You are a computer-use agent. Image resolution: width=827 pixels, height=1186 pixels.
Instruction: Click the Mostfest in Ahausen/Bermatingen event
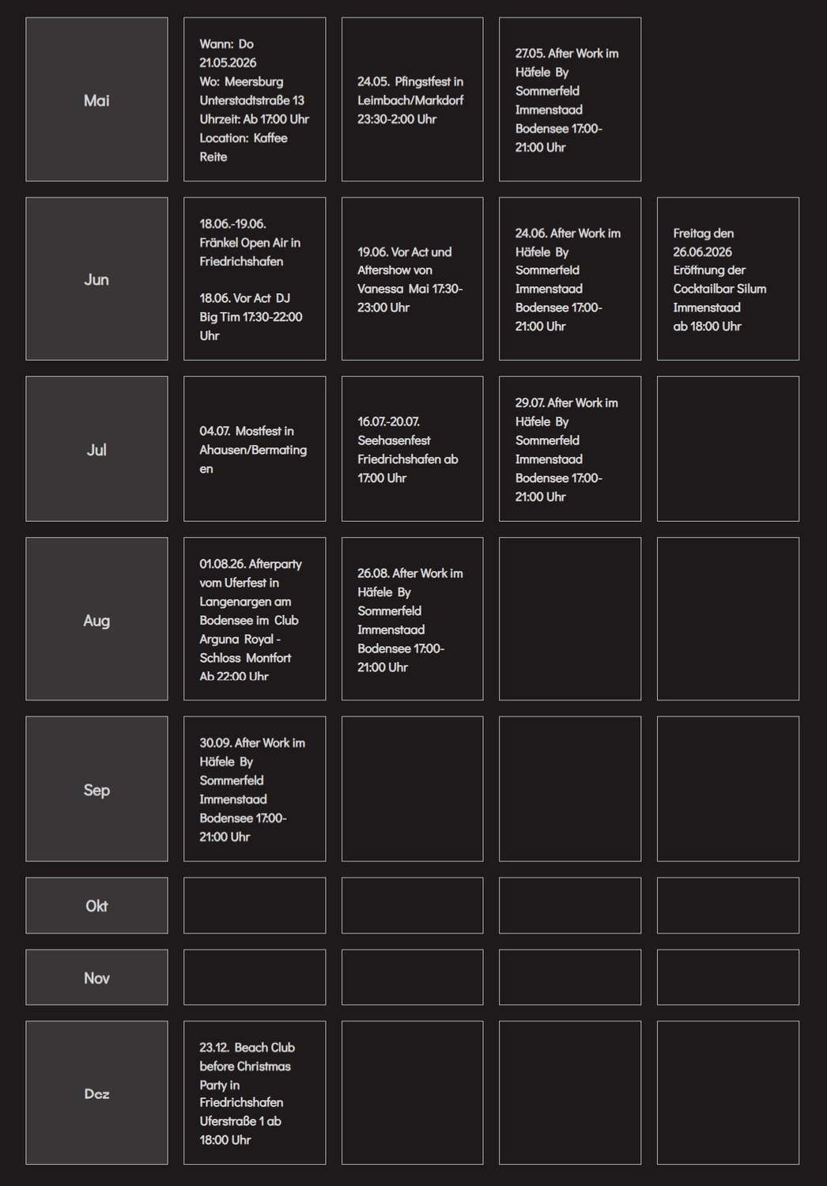pyautogui.click(x=255, y=449)
